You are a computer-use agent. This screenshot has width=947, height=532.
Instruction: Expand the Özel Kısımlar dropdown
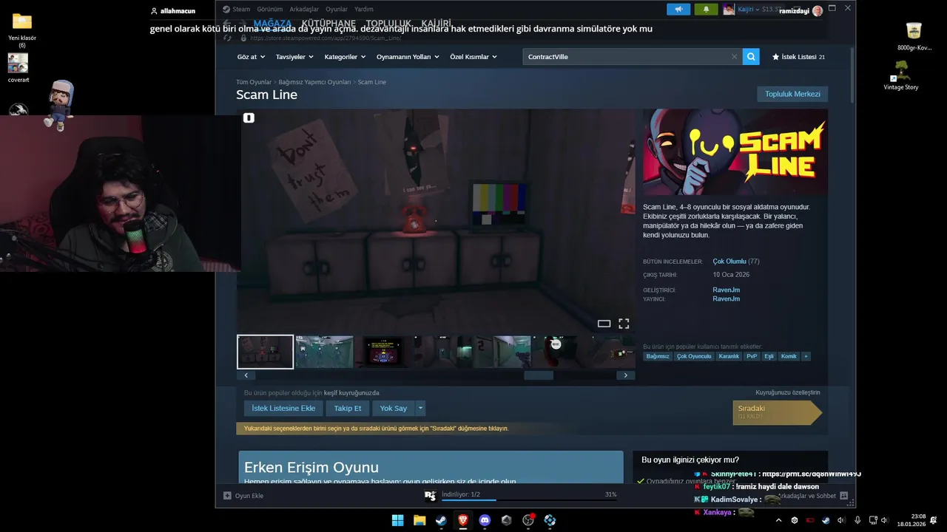473,57
